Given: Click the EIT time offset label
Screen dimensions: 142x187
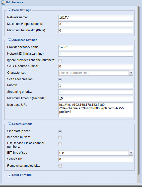Looking at the screenshot, I should tap(17, 153).
